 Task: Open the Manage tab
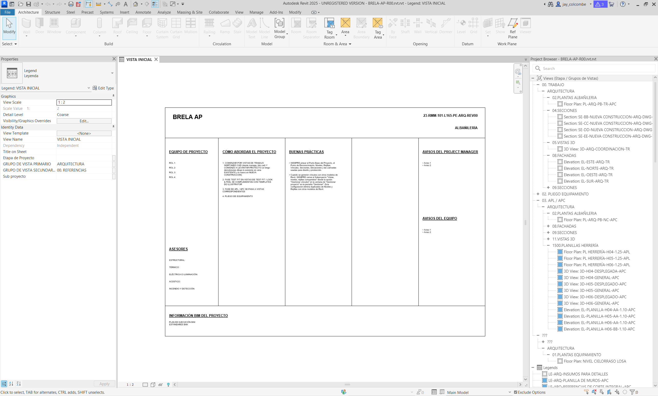point(256,12)
